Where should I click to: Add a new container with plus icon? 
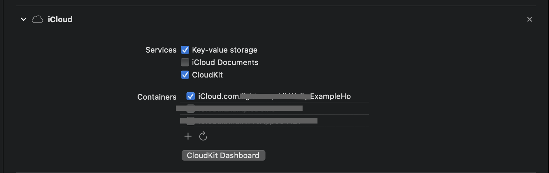[188, 136]
